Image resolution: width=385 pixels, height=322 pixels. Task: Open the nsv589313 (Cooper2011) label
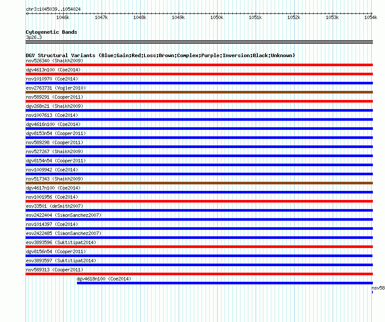pyautogui.click(x=55, y=270)
